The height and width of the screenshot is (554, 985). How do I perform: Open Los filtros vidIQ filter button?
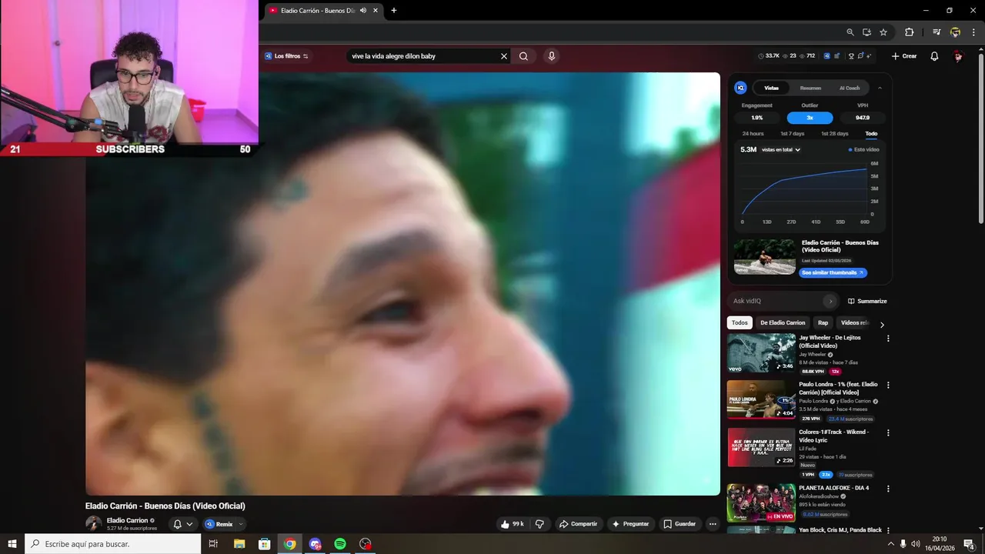(x=286, y=56)
